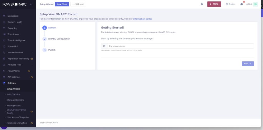The image size is (263, 130).
Task: Click the Dashboard icon in sidebar
Action: pyautogui.click(x=4, y=16)
